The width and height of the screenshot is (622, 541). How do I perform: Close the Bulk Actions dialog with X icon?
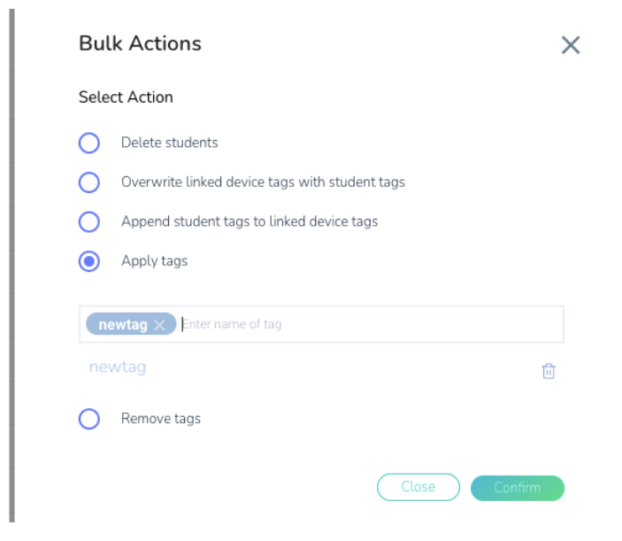point(571,45)
